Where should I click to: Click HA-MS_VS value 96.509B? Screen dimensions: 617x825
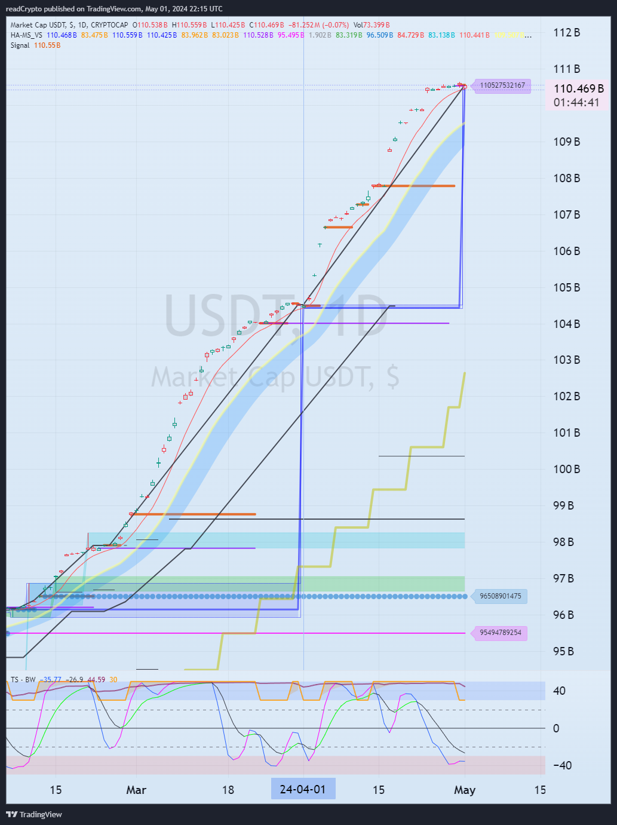[380, 35]
